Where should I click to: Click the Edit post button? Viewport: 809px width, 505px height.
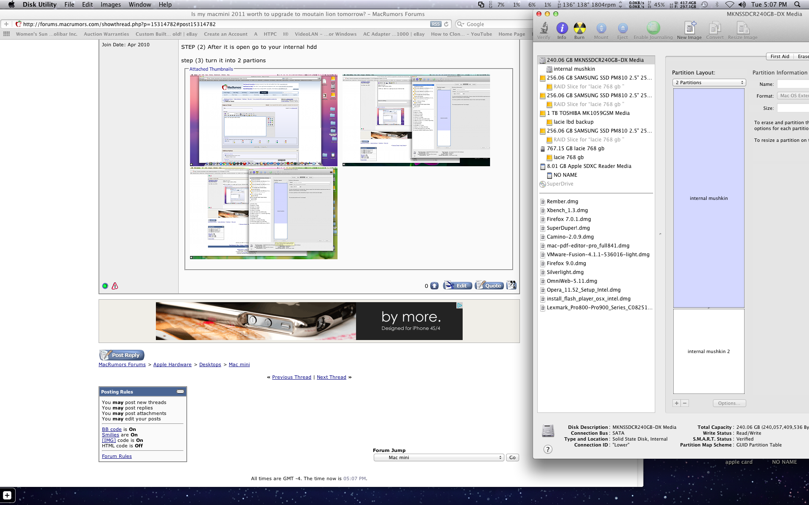point(457,285)
